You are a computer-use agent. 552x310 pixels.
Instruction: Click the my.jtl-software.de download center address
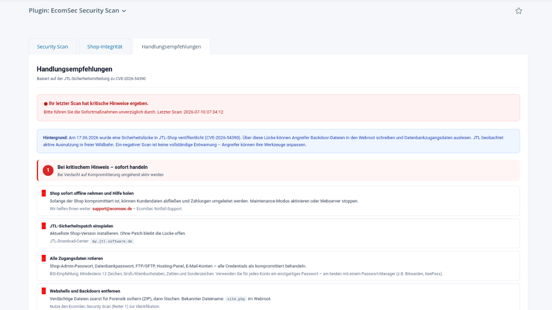[x=112, y=241]
